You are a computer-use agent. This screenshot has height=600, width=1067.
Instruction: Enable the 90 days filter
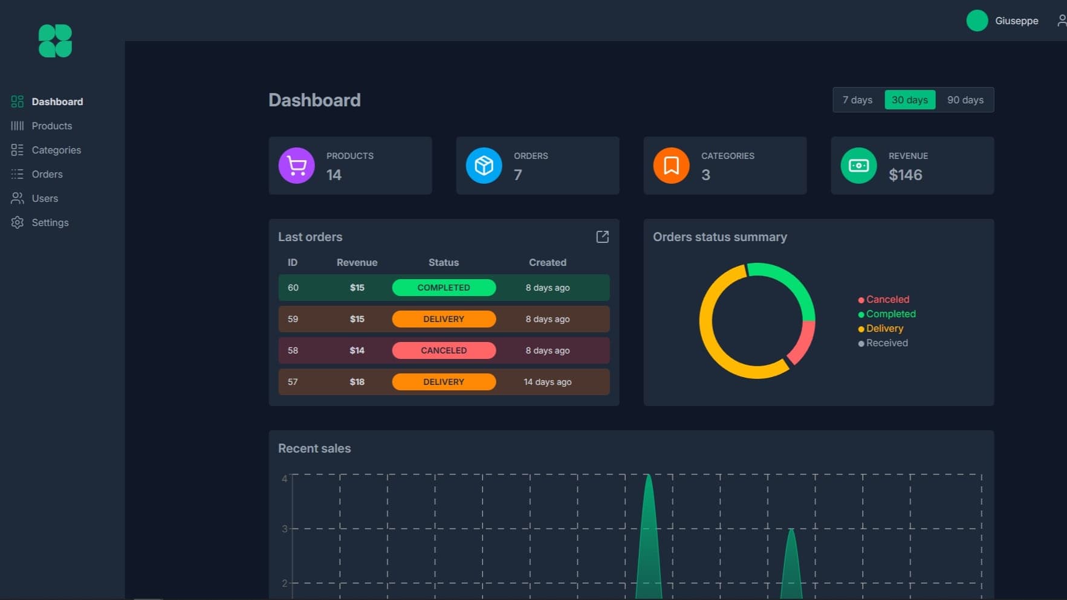(x=965, y=100)
